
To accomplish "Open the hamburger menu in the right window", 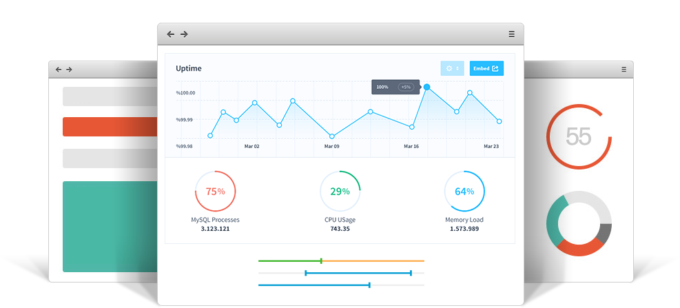I will click(624, 70).
